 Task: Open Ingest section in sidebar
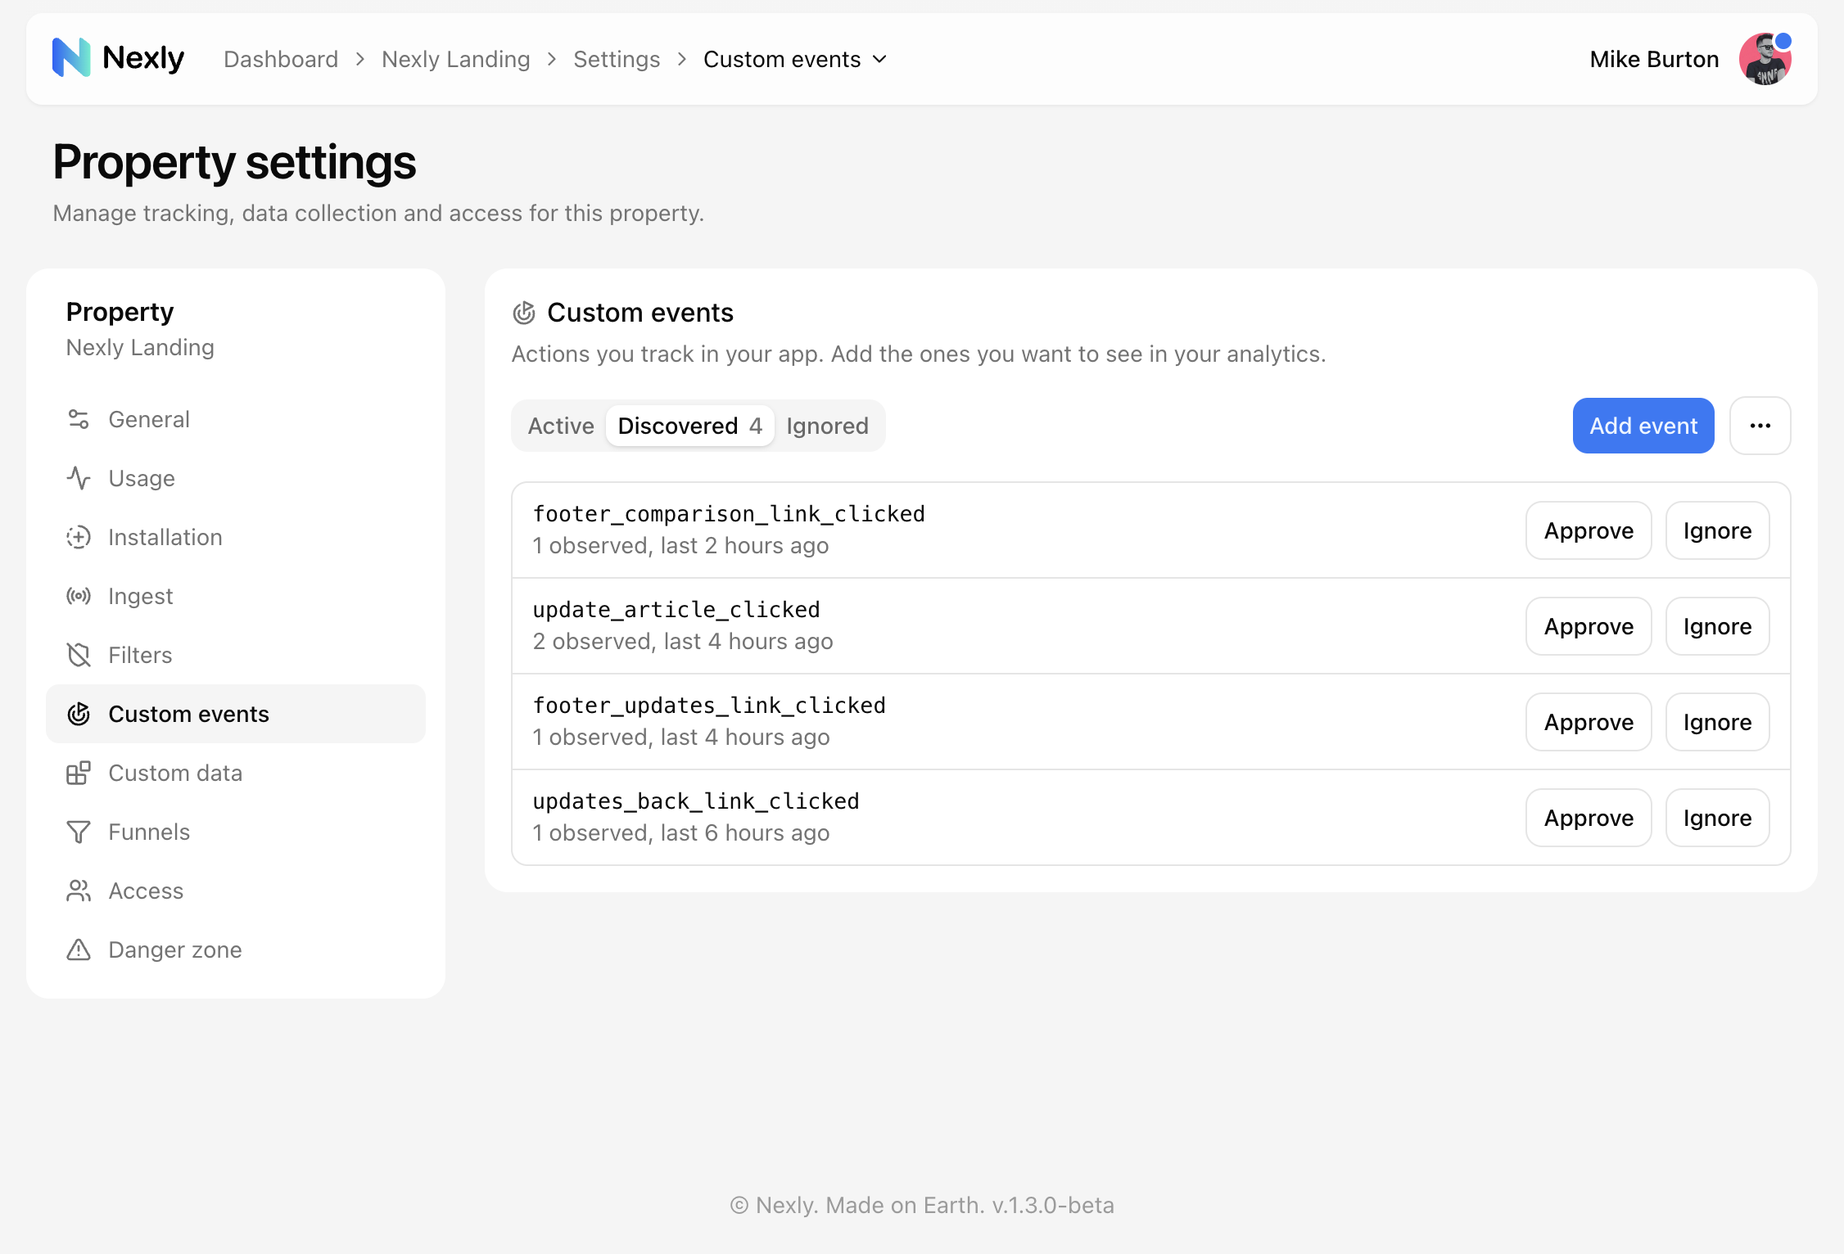[236, 596]
